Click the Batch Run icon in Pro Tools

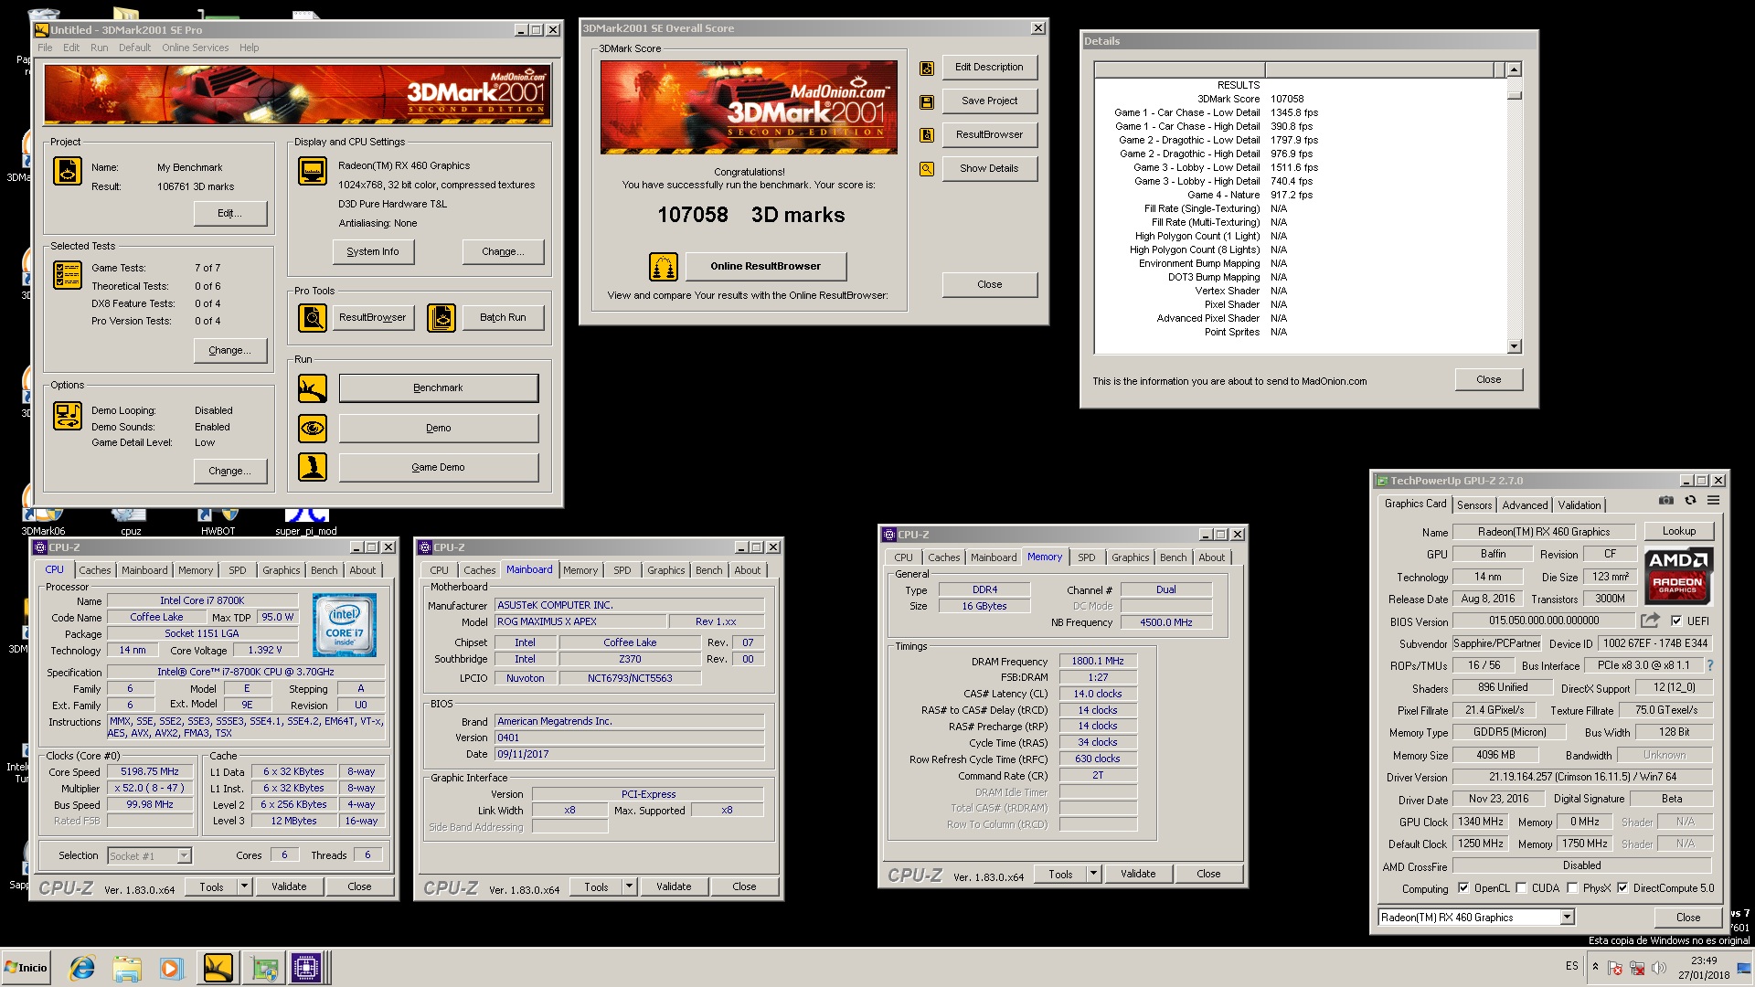(x=441, y=318)
